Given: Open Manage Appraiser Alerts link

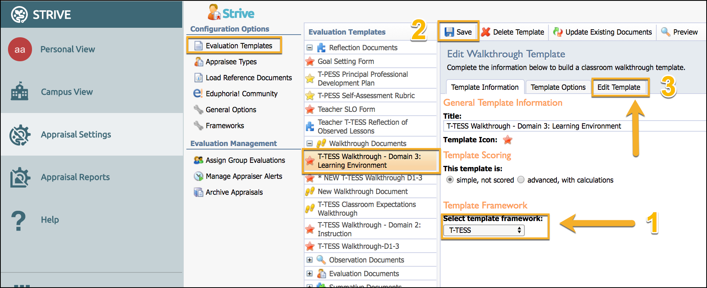Looking at the screenshot, I should pyautogui.click(x=244, y=176).
